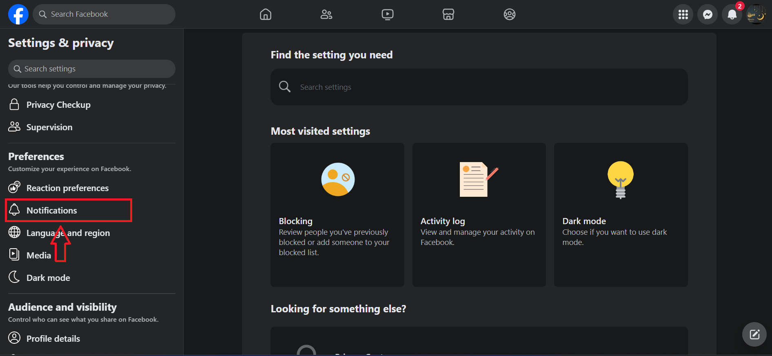Open the notifications bell with badge
Viewport: 772px width, 356px height.
tap(732, 15)
